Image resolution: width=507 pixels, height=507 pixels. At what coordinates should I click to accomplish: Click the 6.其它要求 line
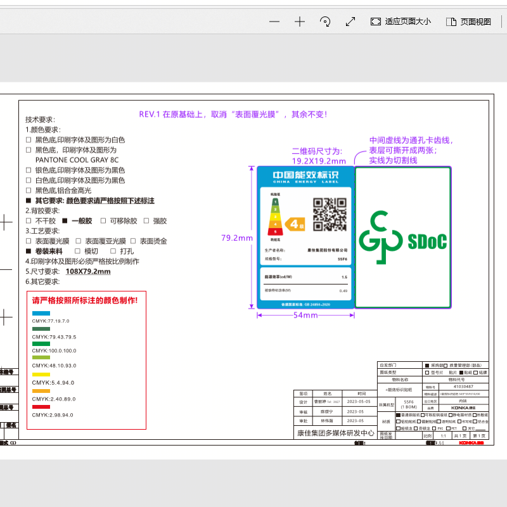click(x=42, y=281)
